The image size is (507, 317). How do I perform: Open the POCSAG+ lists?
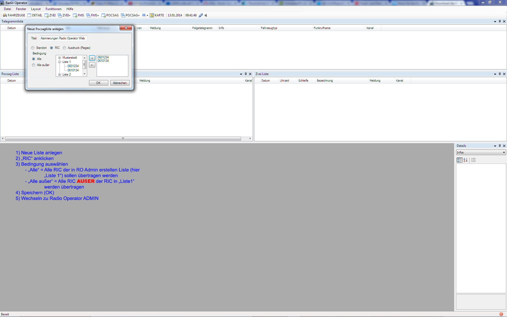coord(130,15)
